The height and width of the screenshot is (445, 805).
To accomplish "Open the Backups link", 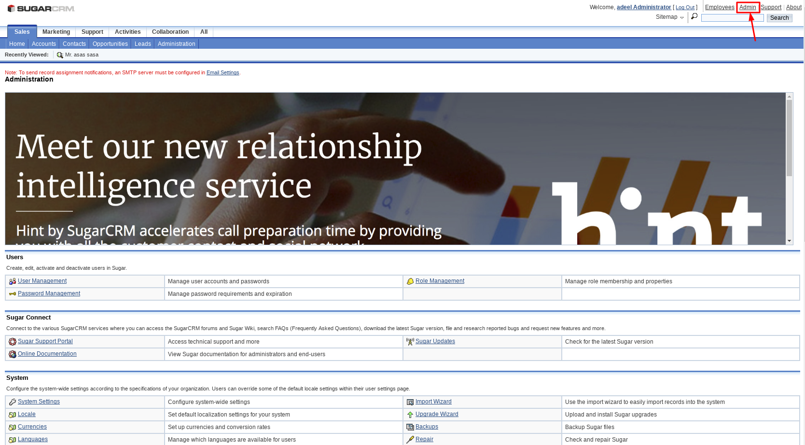I will (427, 427).
